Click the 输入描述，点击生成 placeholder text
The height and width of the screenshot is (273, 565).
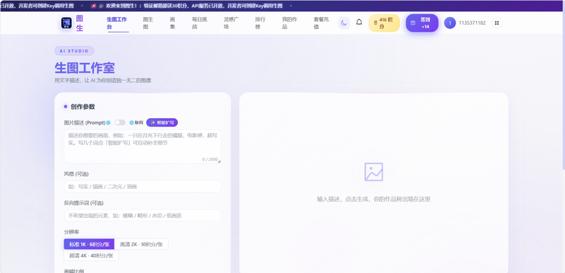tap(374, 199)
